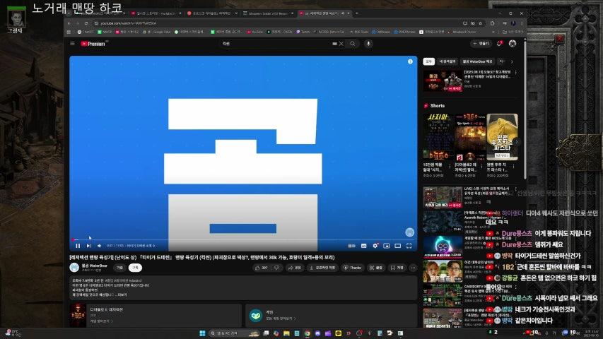Expand the description with ...더보기
This screenshot has height=339, width=603.
click(122, 295)
